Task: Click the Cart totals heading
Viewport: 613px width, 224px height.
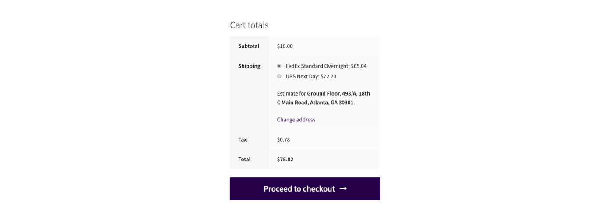Action: point(249,25)
